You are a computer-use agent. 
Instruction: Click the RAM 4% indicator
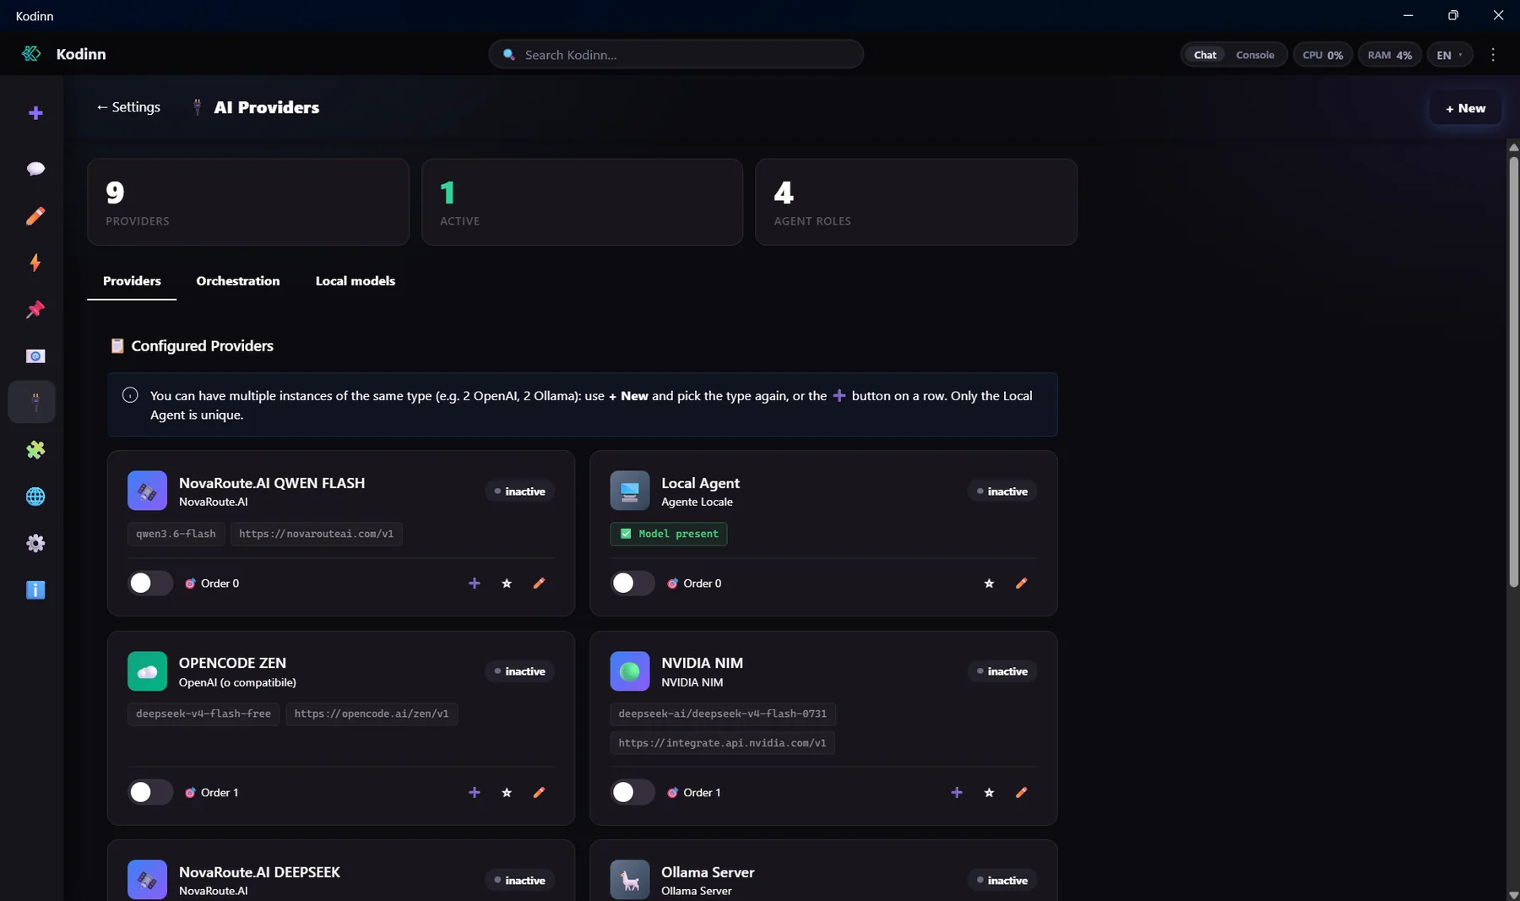(1389, 55)
